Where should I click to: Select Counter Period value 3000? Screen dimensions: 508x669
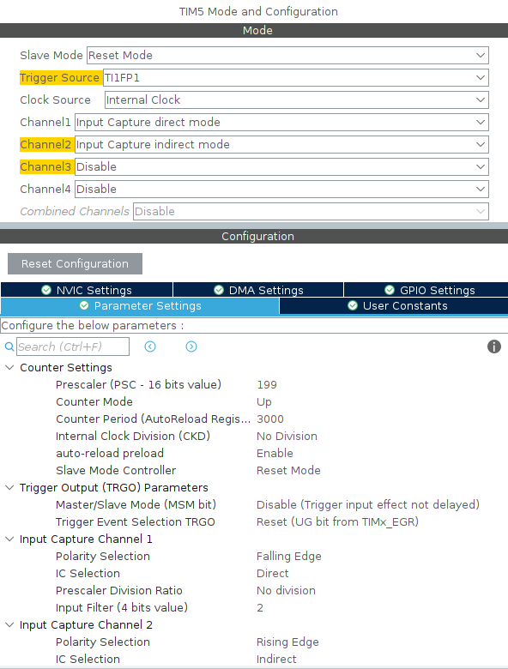[269, 419]
